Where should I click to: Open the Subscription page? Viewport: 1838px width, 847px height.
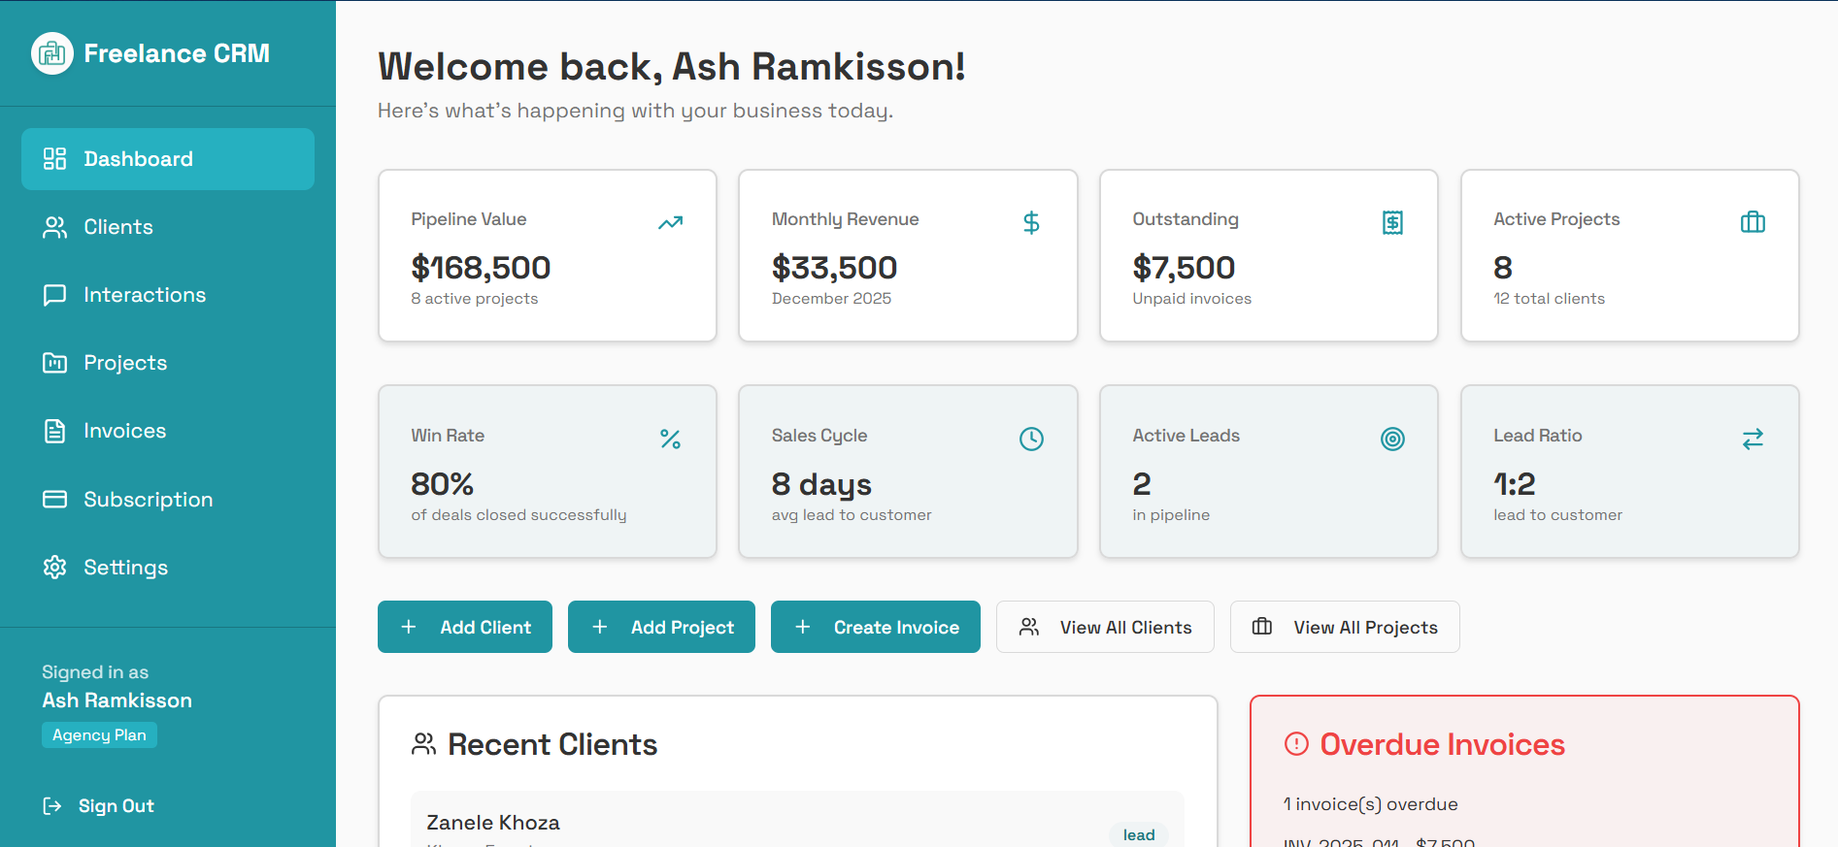click(x=168, y=500)
